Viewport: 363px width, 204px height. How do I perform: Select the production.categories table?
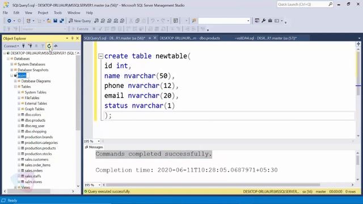(41, 142)
